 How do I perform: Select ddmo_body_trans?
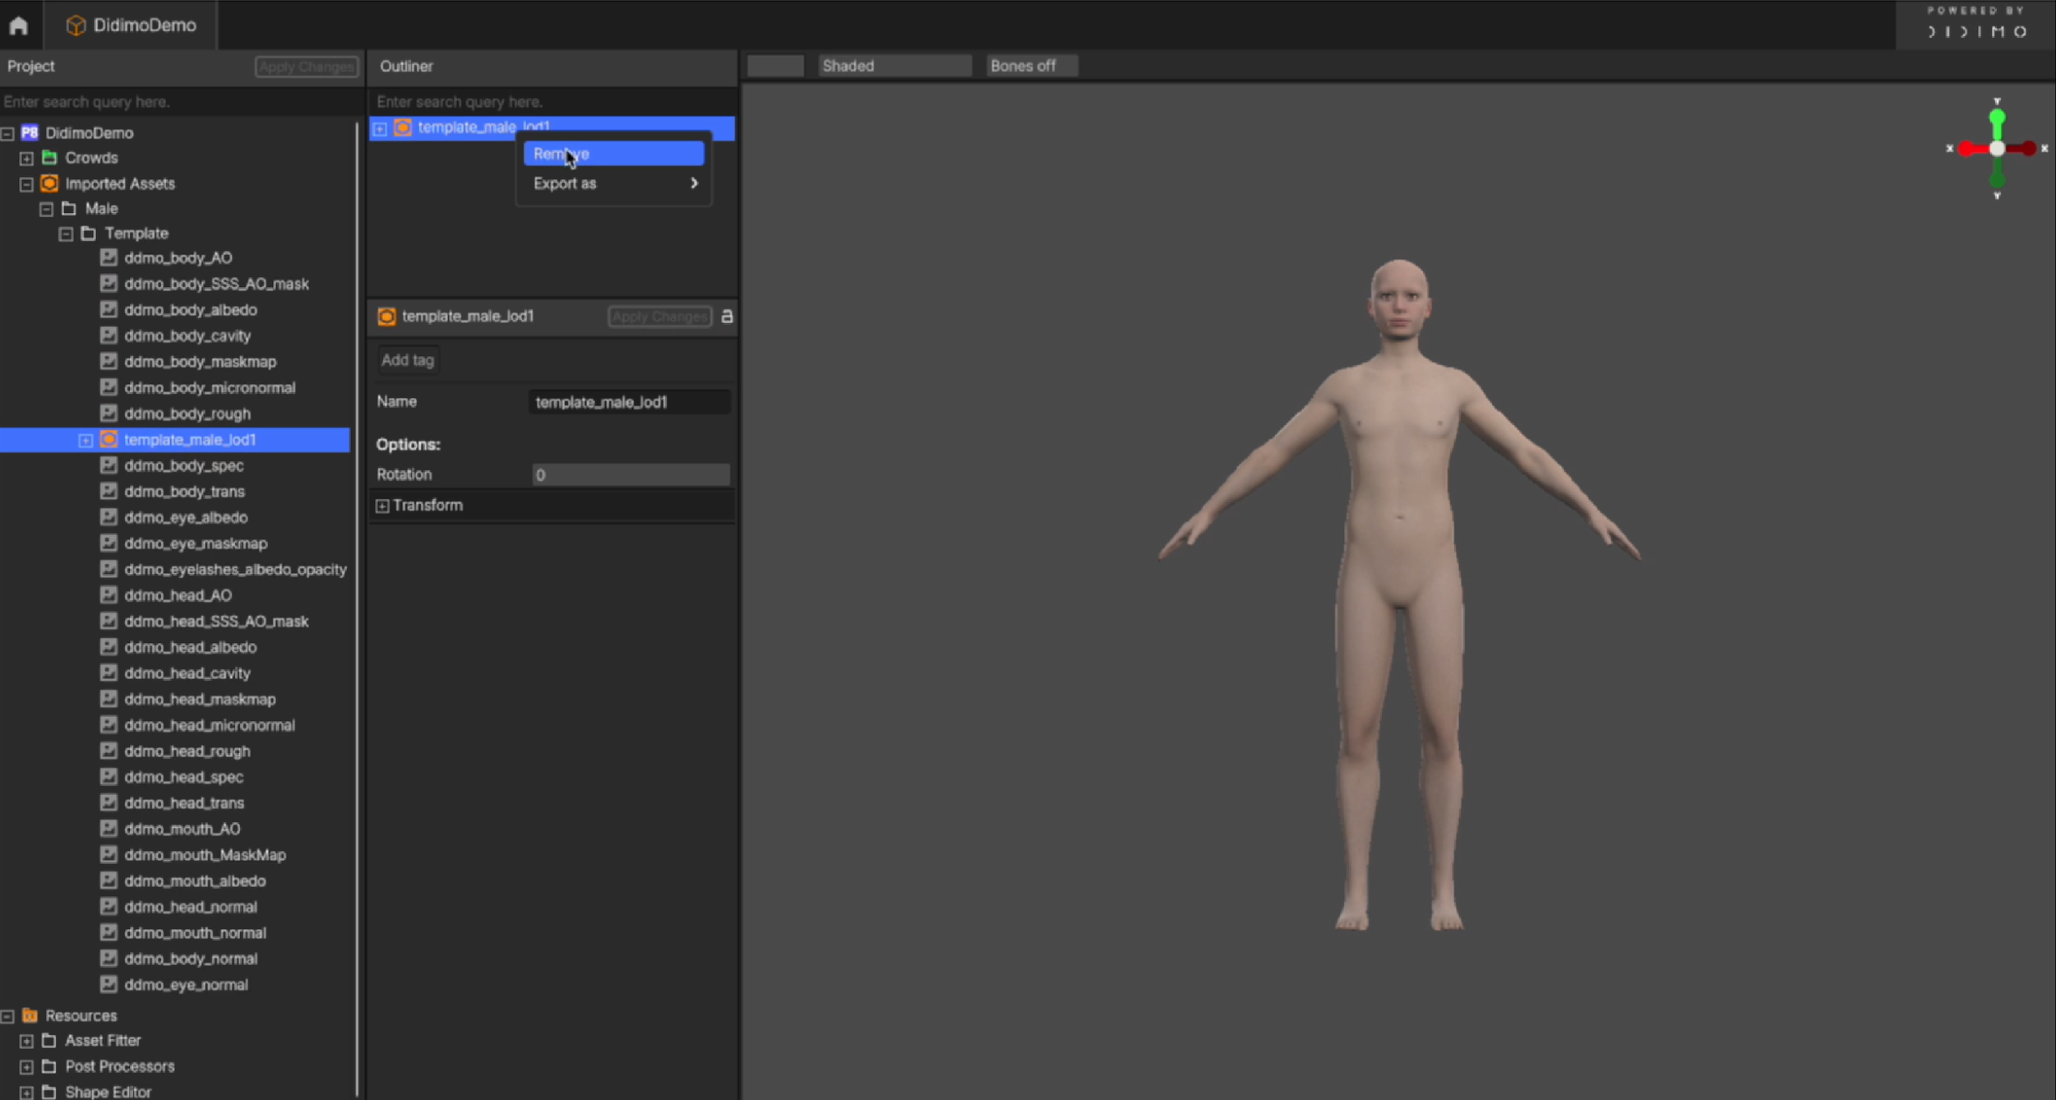(184, 492)
